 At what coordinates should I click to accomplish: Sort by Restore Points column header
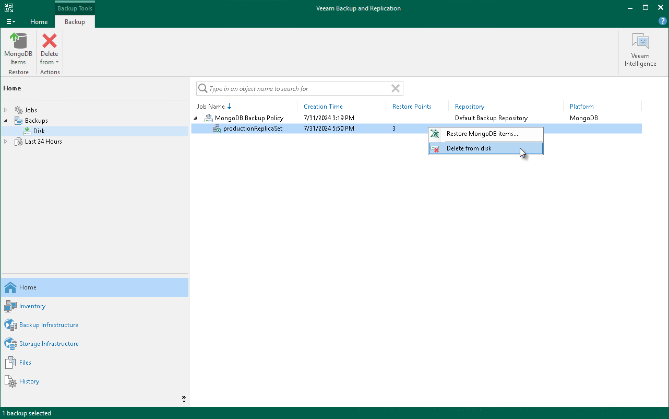pos(412,107)
